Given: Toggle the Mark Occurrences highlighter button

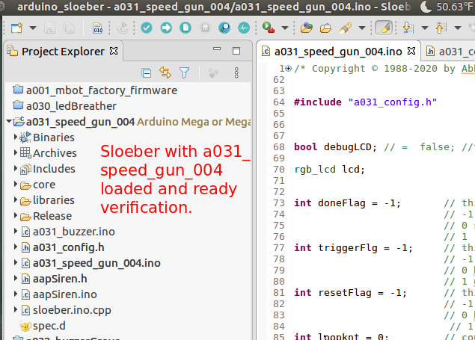Looking at the screenshot, I should click(x=382, y=28).
